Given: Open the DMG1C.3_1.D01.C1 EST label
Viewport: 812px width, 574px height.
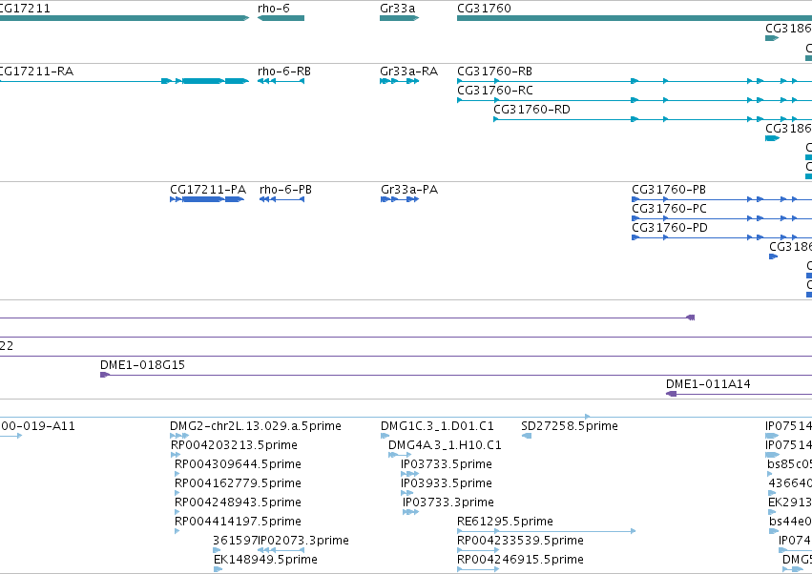Looking at the screenshot, I should [437, 426].
